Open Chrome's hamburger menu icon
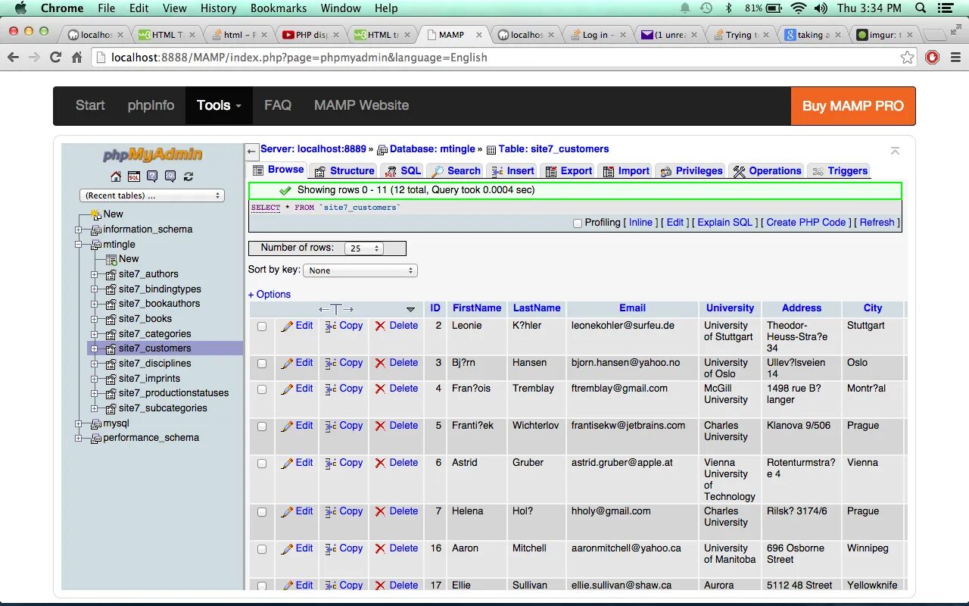969x606 pixels. pyautogui.click(x=955, y=58)
